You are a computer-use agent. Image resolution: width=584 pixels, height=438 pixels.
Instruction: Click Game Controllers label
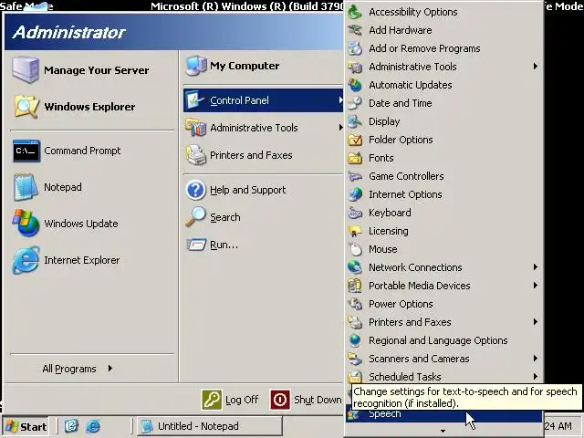(406, 176)
